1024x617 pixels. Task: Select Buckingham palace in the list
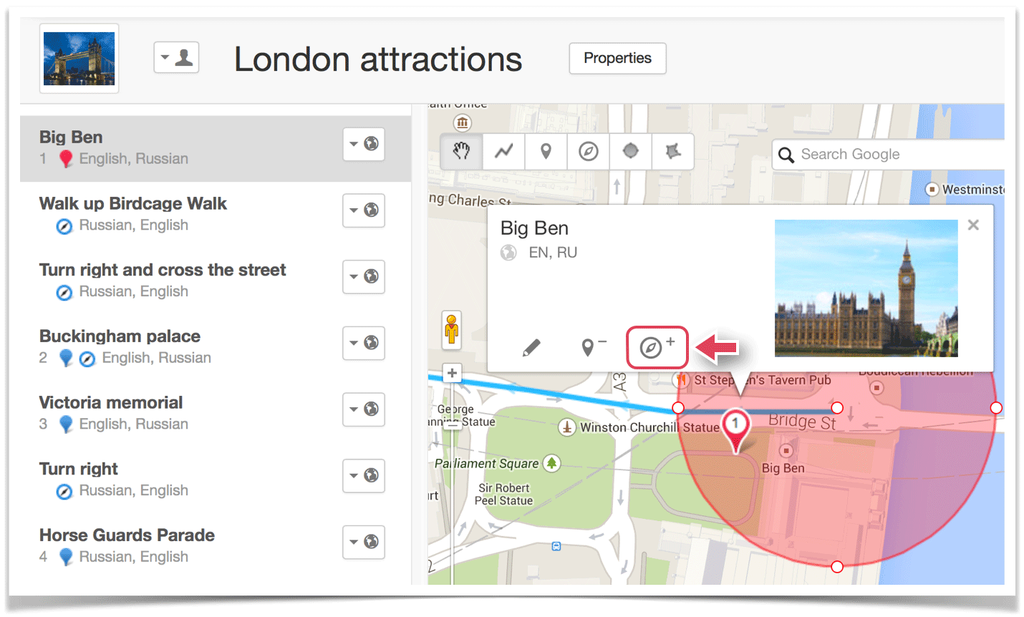(216, 347)
